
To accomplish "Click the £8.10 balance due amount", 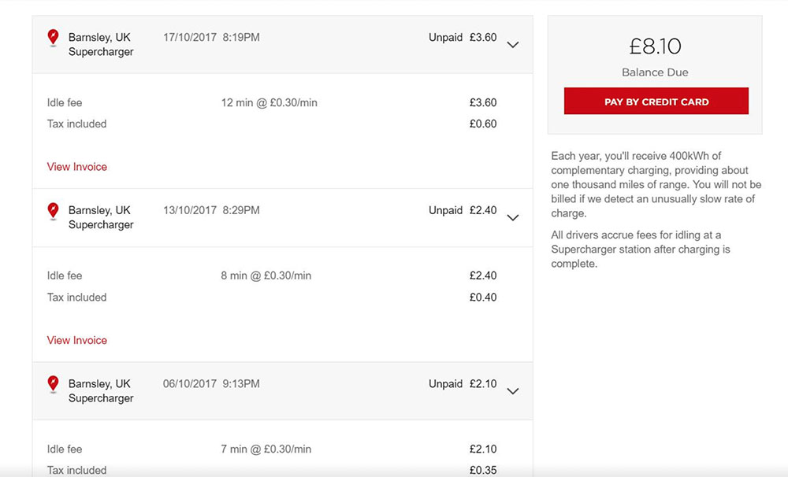I will (x=655, y=46).
